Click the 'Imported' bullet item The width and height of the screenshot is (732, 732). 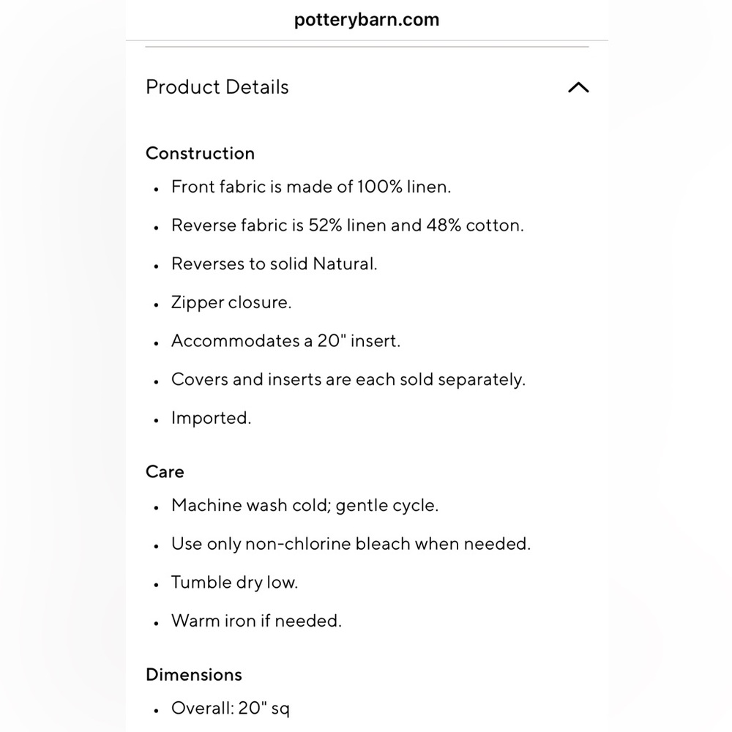211,418
